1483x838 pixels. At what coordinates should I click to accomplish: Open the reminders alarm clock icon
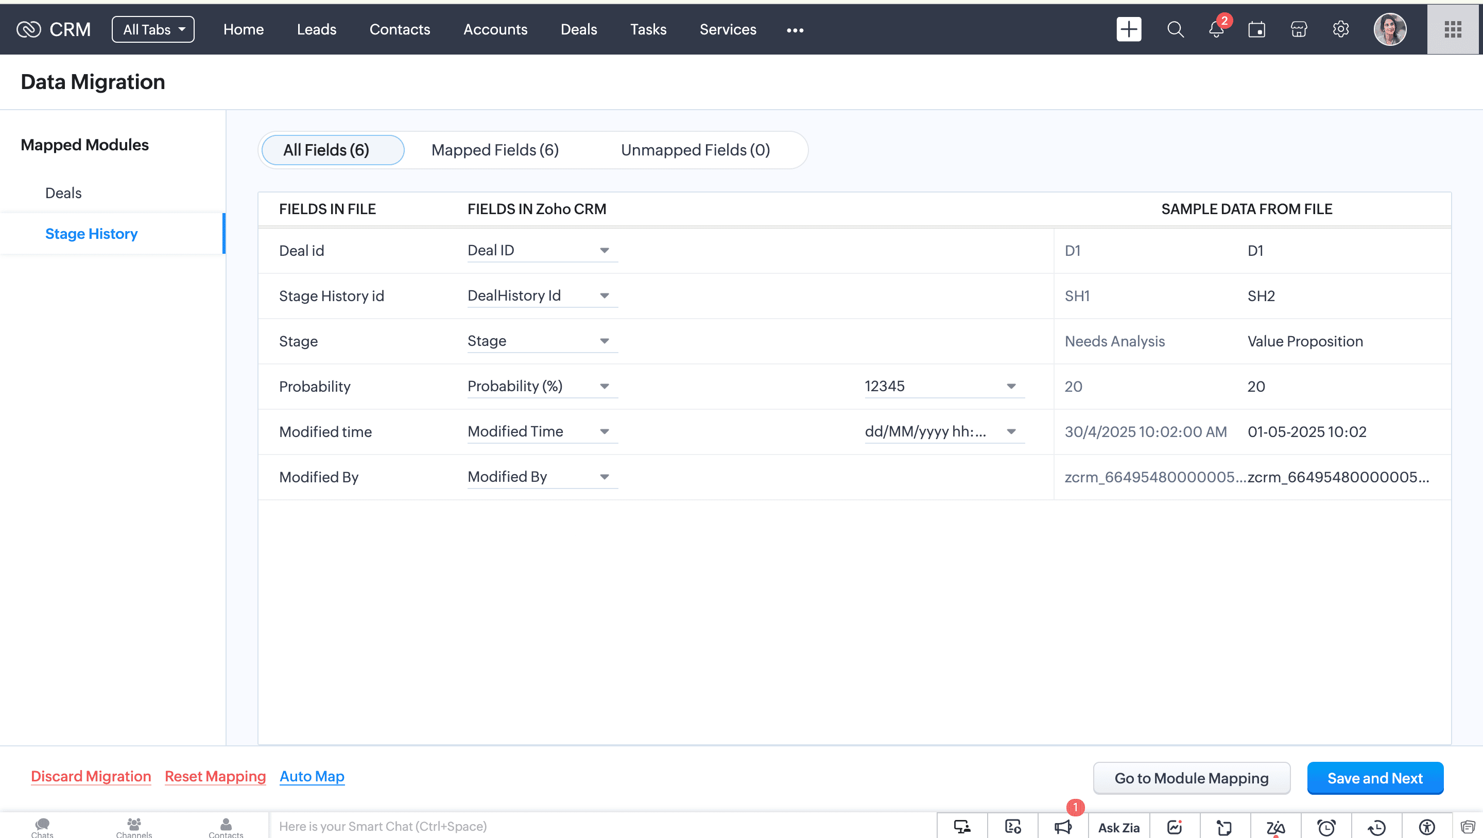coord(1326,827)
